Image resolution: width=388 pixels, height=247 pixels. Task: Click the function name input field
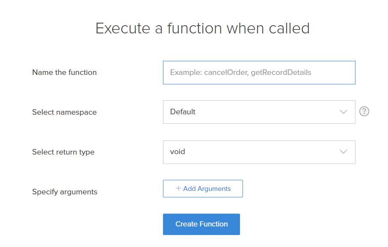click(x=259, y=73)
